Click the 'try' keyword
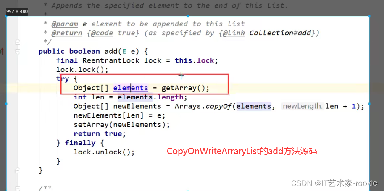384x191 pixels. tap(63, 79)
